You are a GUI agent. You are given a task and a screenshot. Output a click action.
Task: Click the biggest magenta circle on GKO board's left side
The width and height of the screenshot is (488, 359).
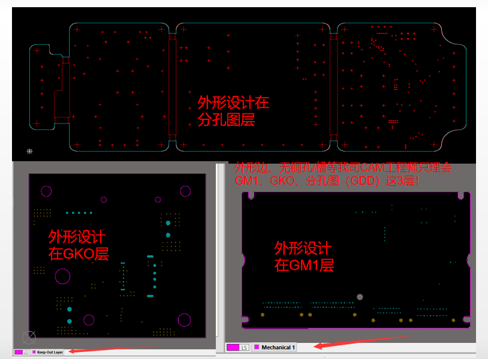click(x=62, y=276)
